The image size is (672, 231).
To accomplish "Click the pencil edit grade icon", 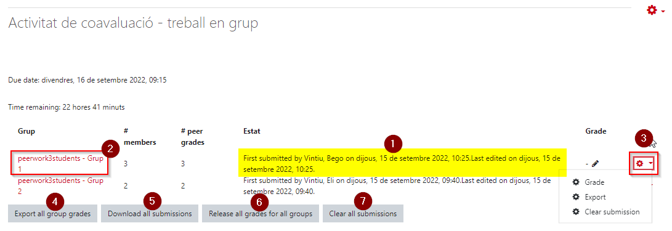I will click(x=595, y=163).
